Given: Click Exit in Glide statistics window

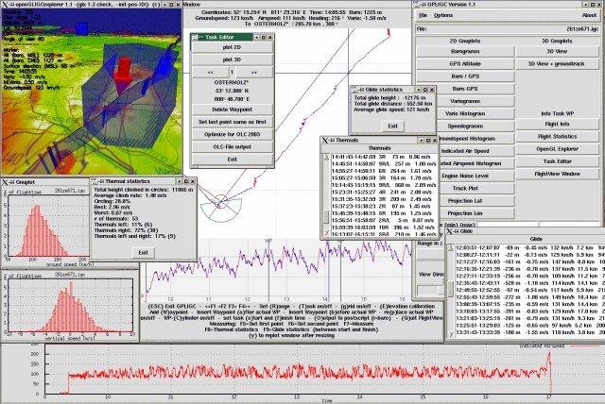Looking at the screenshot, I should 392,126.
